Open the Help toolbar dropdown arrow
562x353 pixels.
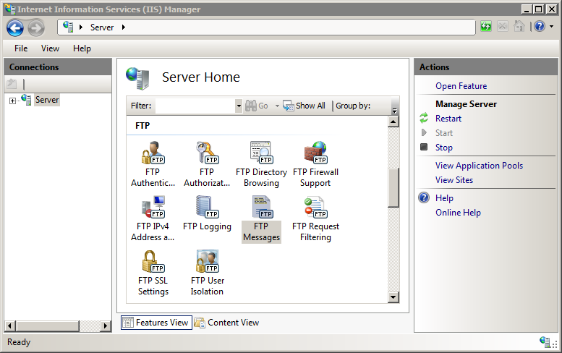pos(552,27)
